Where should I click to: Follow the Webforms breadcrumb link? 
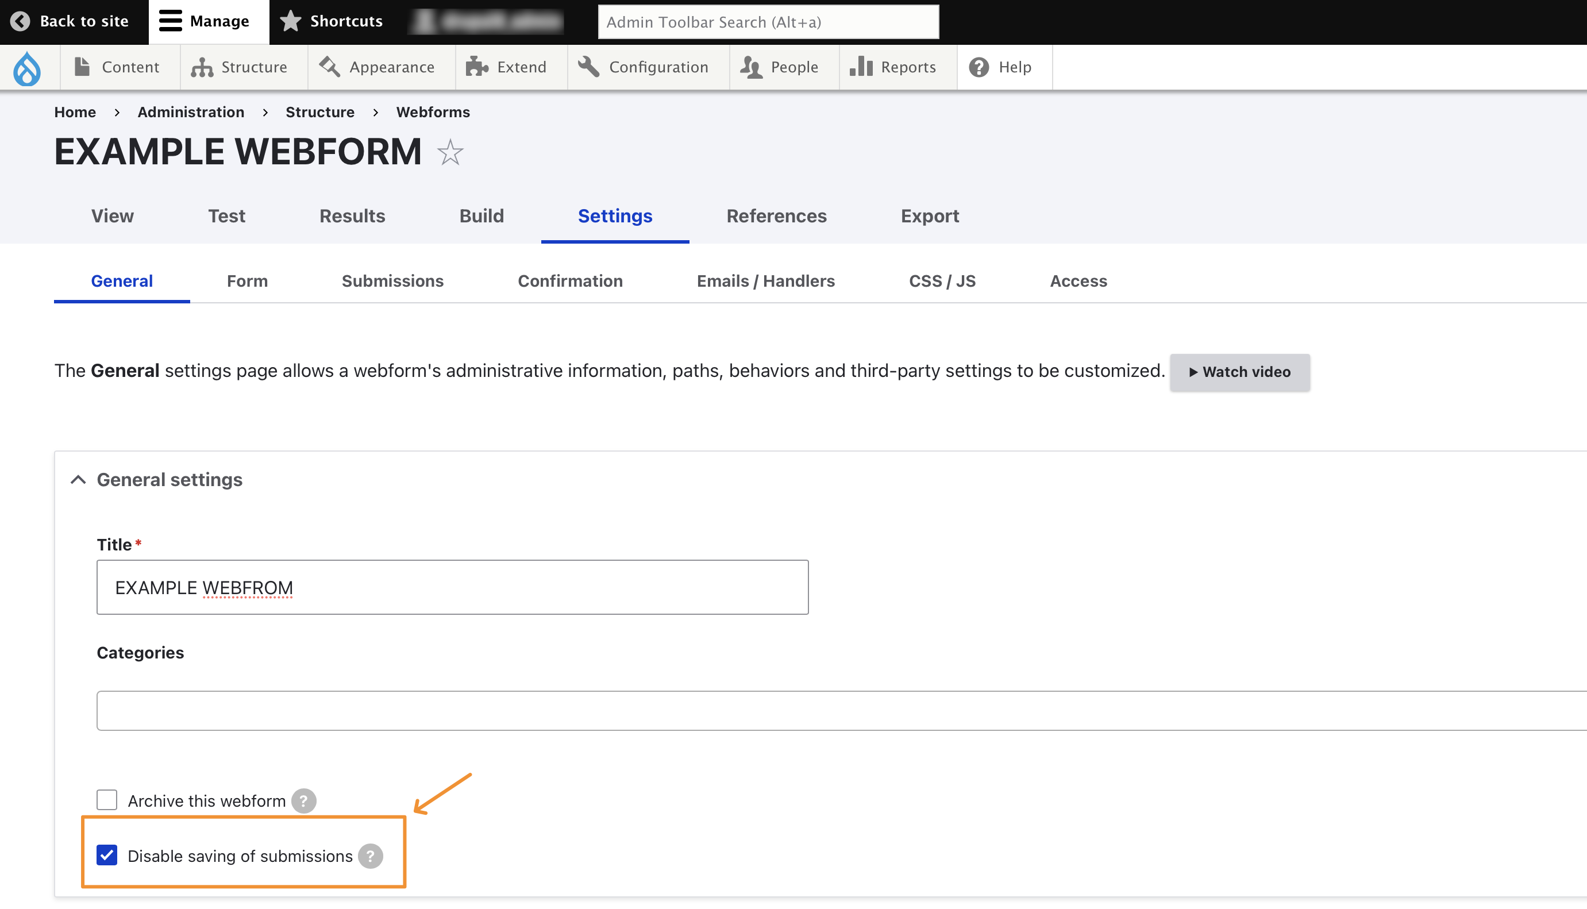pos(433,111)
